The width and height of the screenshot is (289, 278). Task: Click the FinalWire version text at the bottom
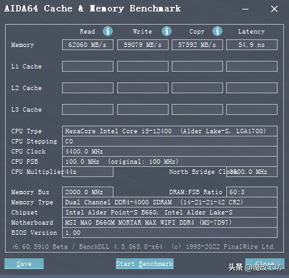coord(144,247)
